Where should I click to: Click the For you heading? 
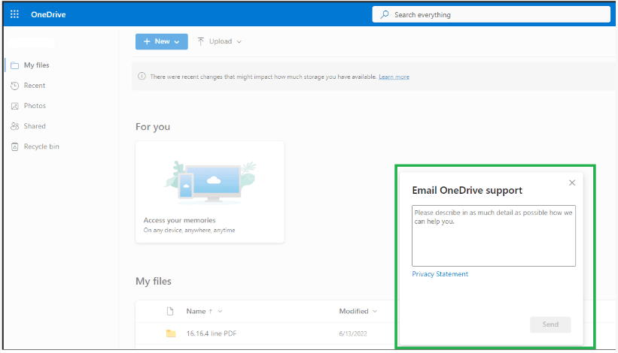tap(153, 127)
